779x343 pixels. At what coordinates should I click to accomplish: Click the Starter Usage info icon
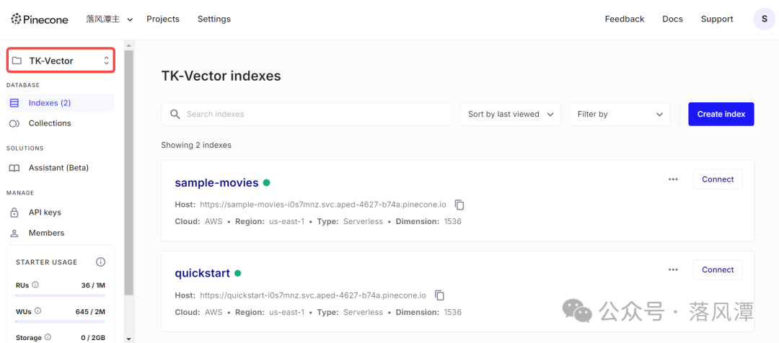coord(101,262)
